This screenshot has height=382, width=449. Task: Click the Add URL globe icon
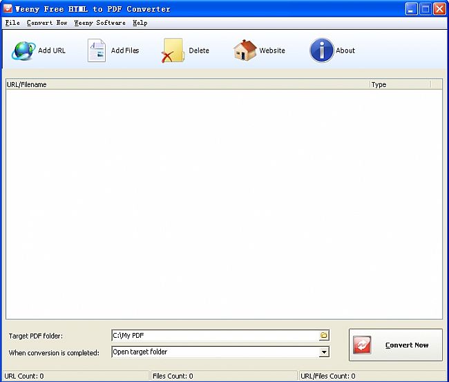pos(23,50)
